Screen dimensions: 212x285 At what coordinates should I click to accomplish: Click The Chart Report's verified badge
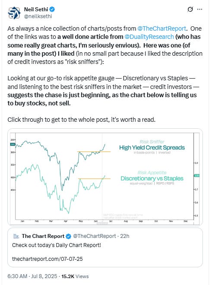coord(68,236)
